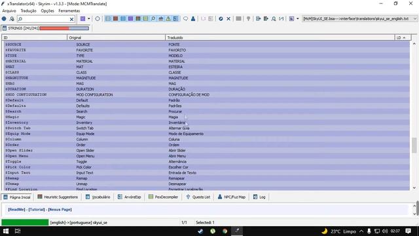
Task: Toggle the purple square filter
Action: 130,19
